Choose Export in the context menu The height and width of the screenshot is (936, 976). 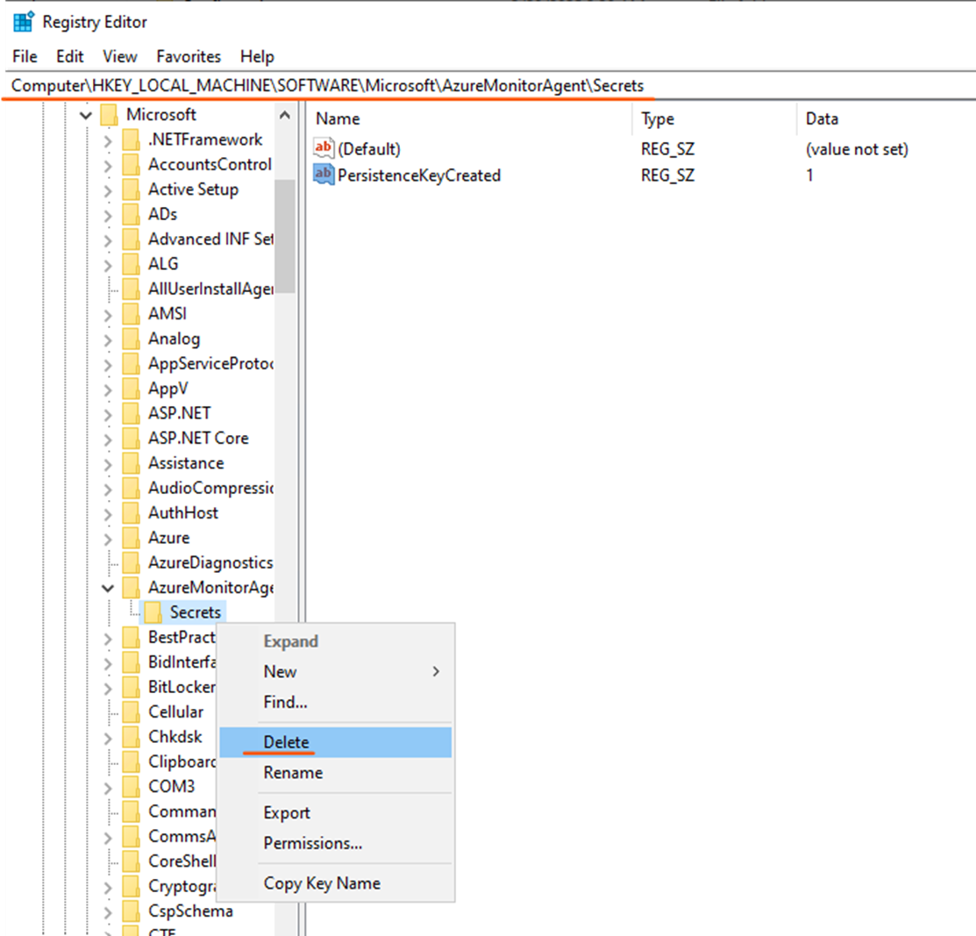coord(336,812)
